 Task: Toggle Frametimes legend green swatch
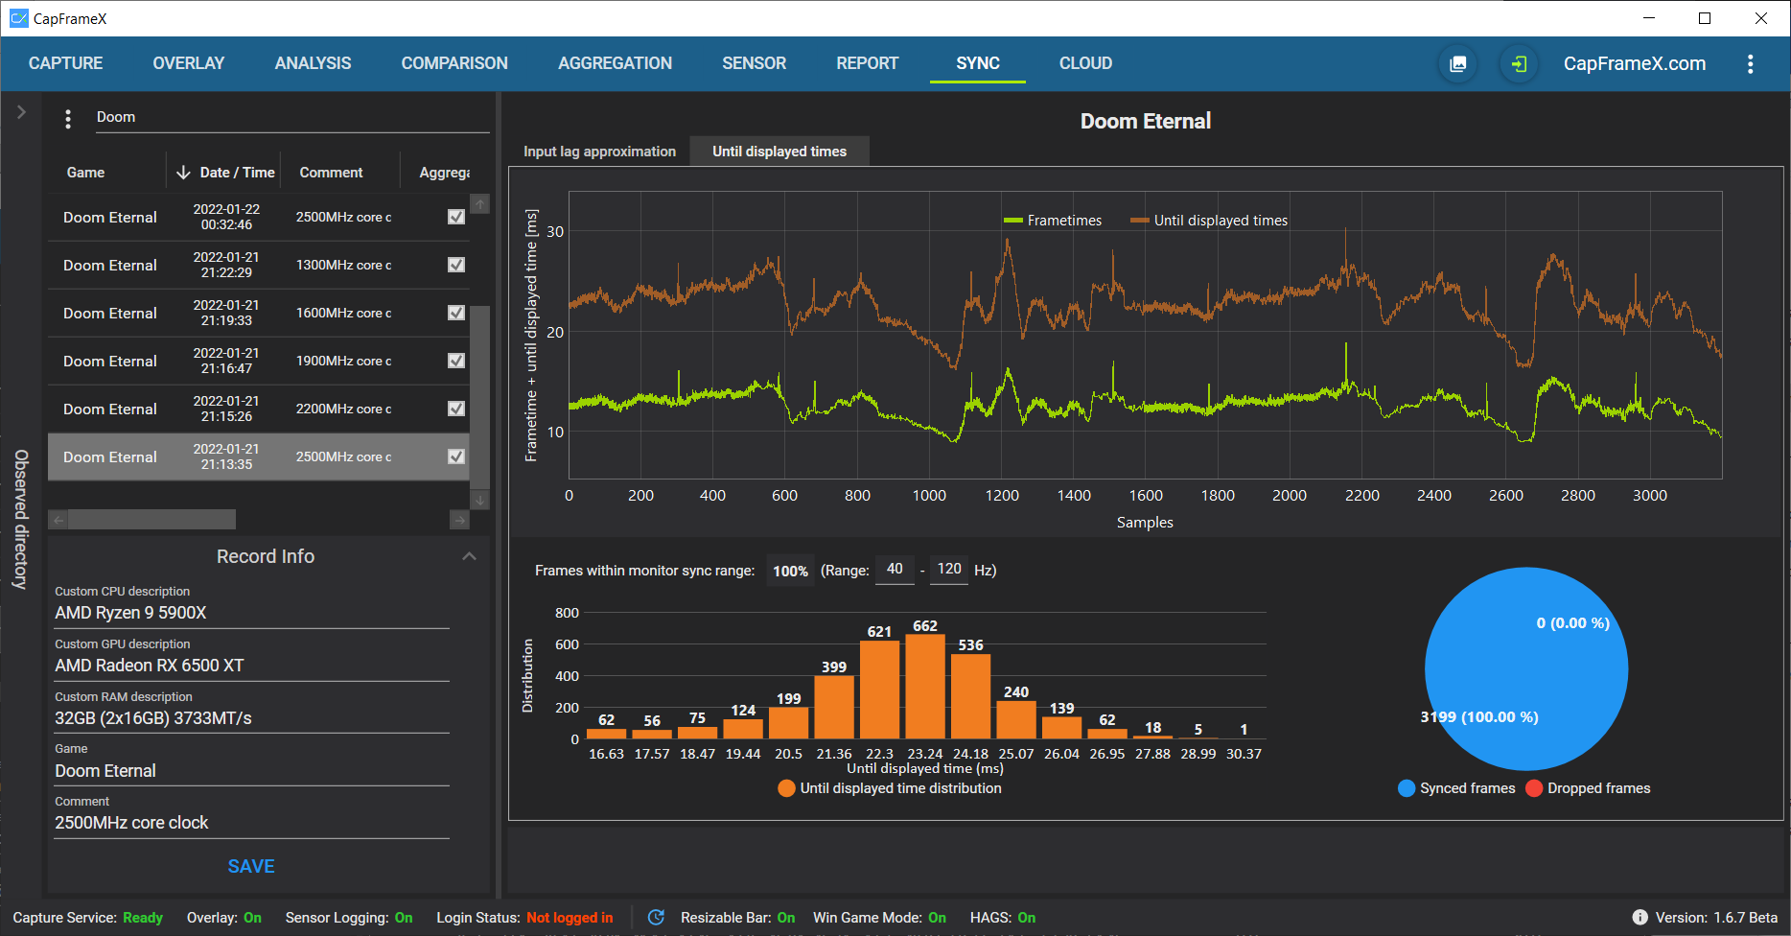click(x=1013, y=221)
